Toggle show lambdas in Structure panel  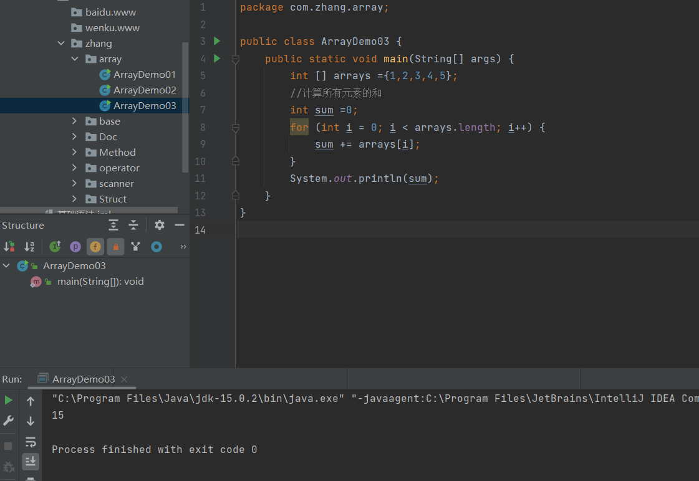[157, 246]
